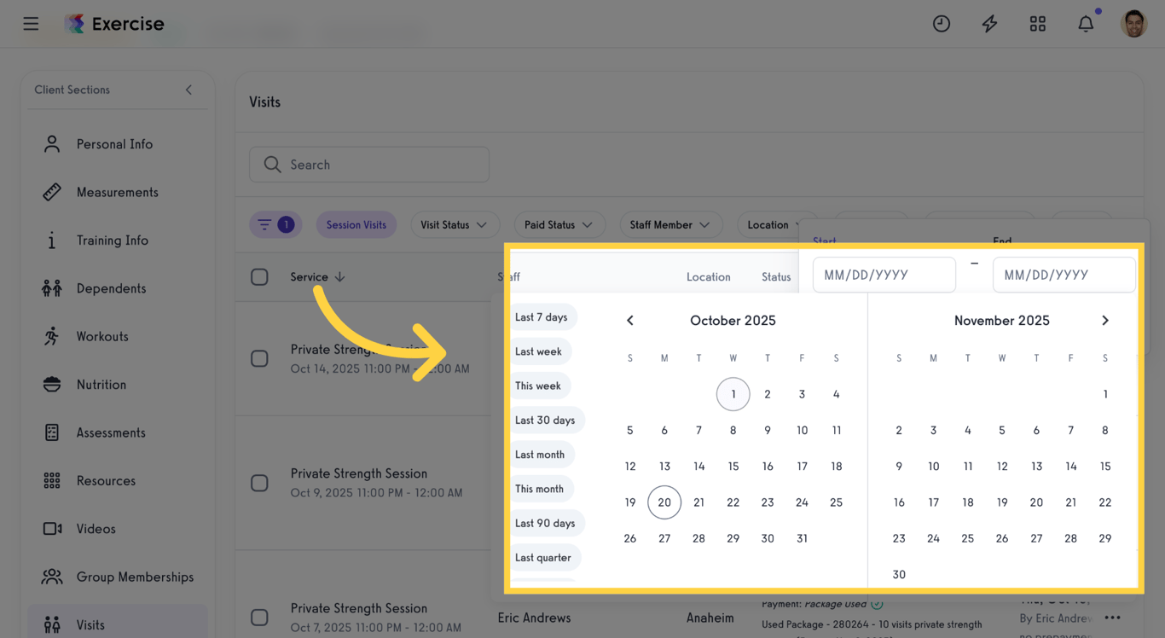Screen dimensions: 1165x638
Task: Apply the This month preset
Action: tap(540, 488)
